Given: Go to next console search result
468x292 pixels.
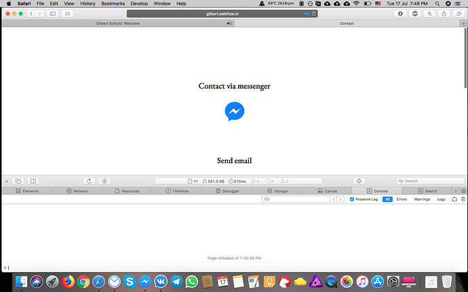Looking at the screenshot, I should [340, 199].
